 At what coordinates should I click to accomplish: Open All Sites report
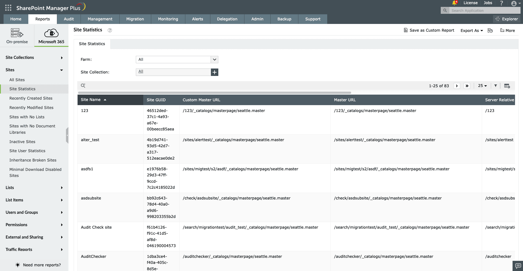(x=17, y=80)
